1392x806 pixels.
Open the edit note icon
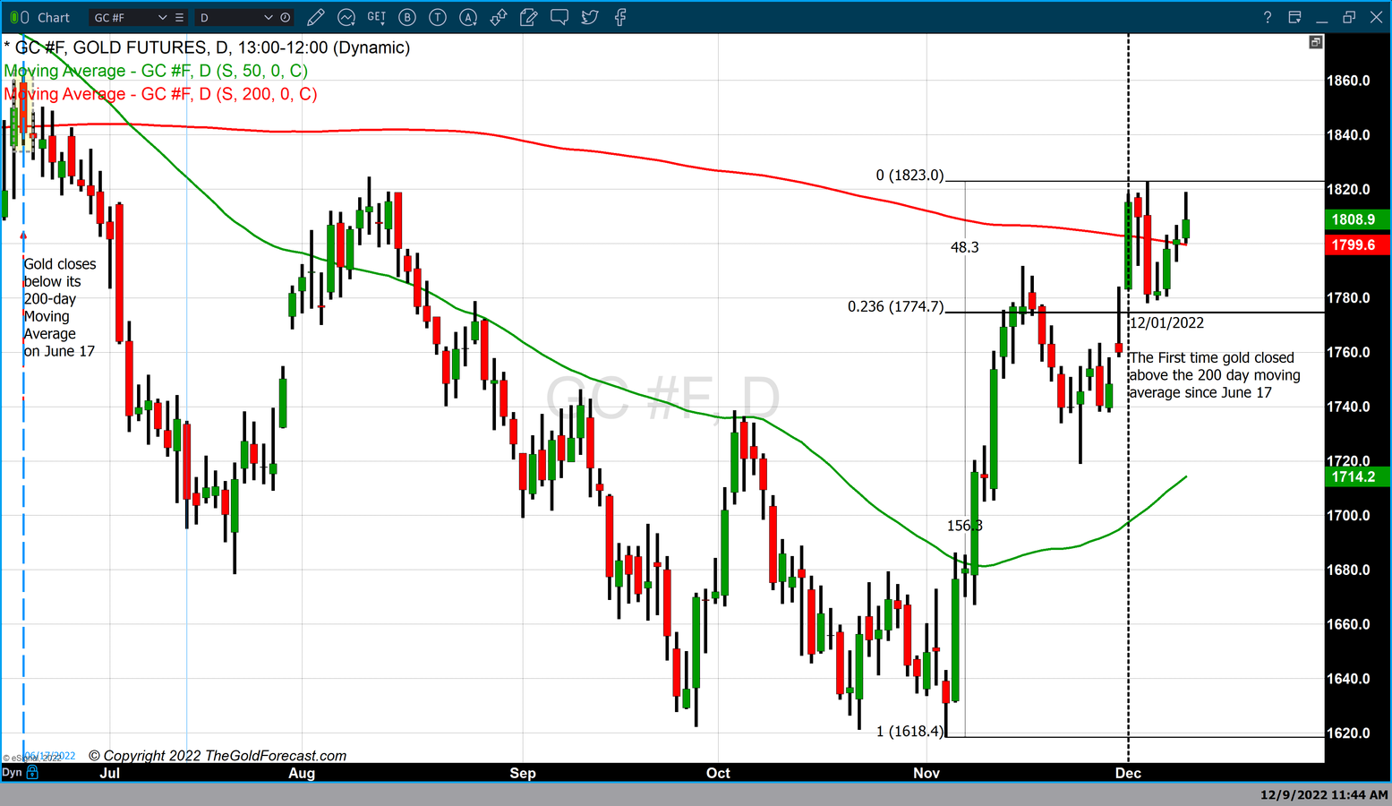click(x=529, y=17)
